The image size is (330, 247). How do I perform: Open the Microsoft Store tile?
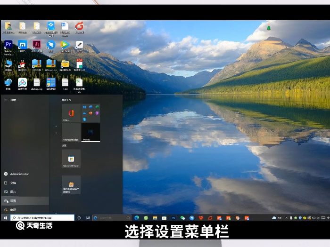(x=71, y=159)
